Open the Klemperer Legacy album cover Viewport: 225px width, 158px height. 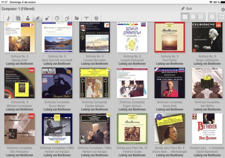(x=19, y=129)
